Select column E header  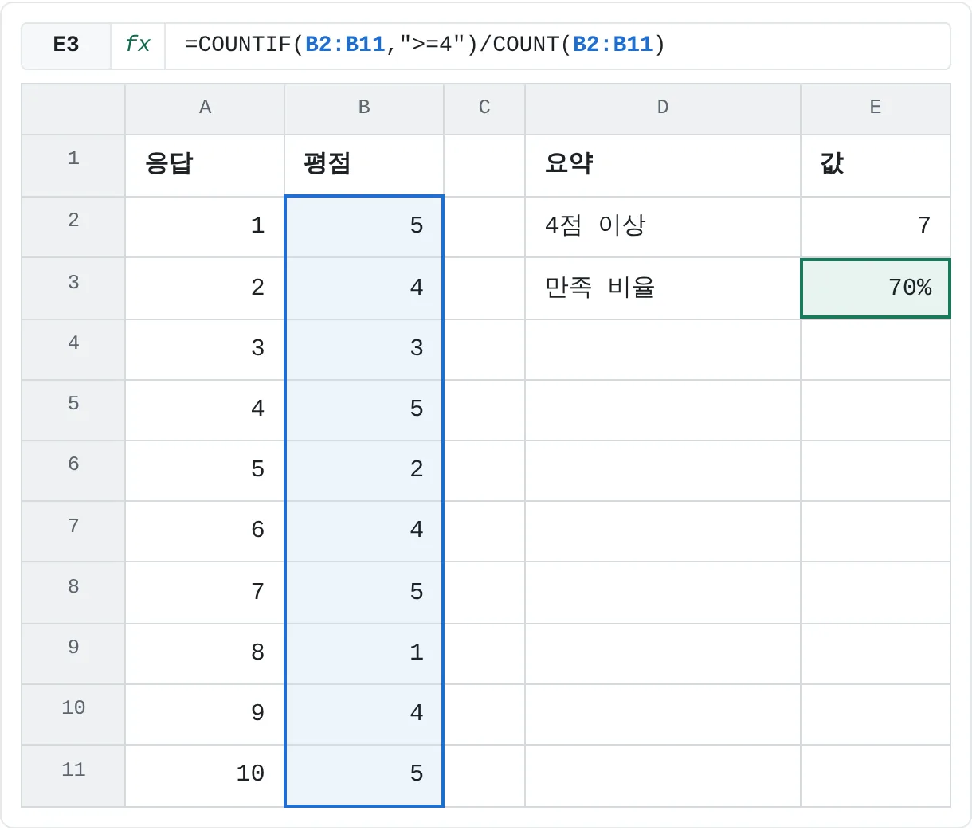[x=876, y=108]
